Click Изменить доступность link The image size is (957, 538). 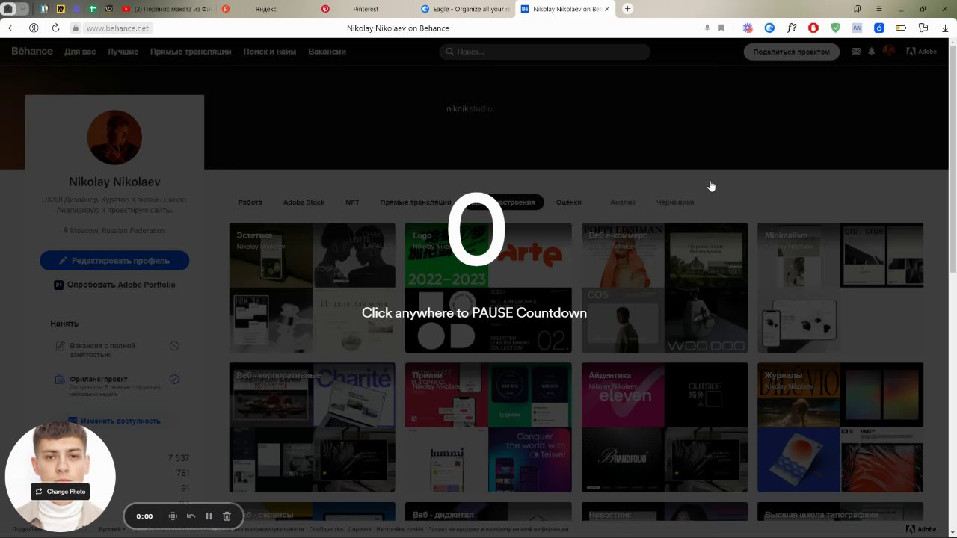click(x=114, y=421)
